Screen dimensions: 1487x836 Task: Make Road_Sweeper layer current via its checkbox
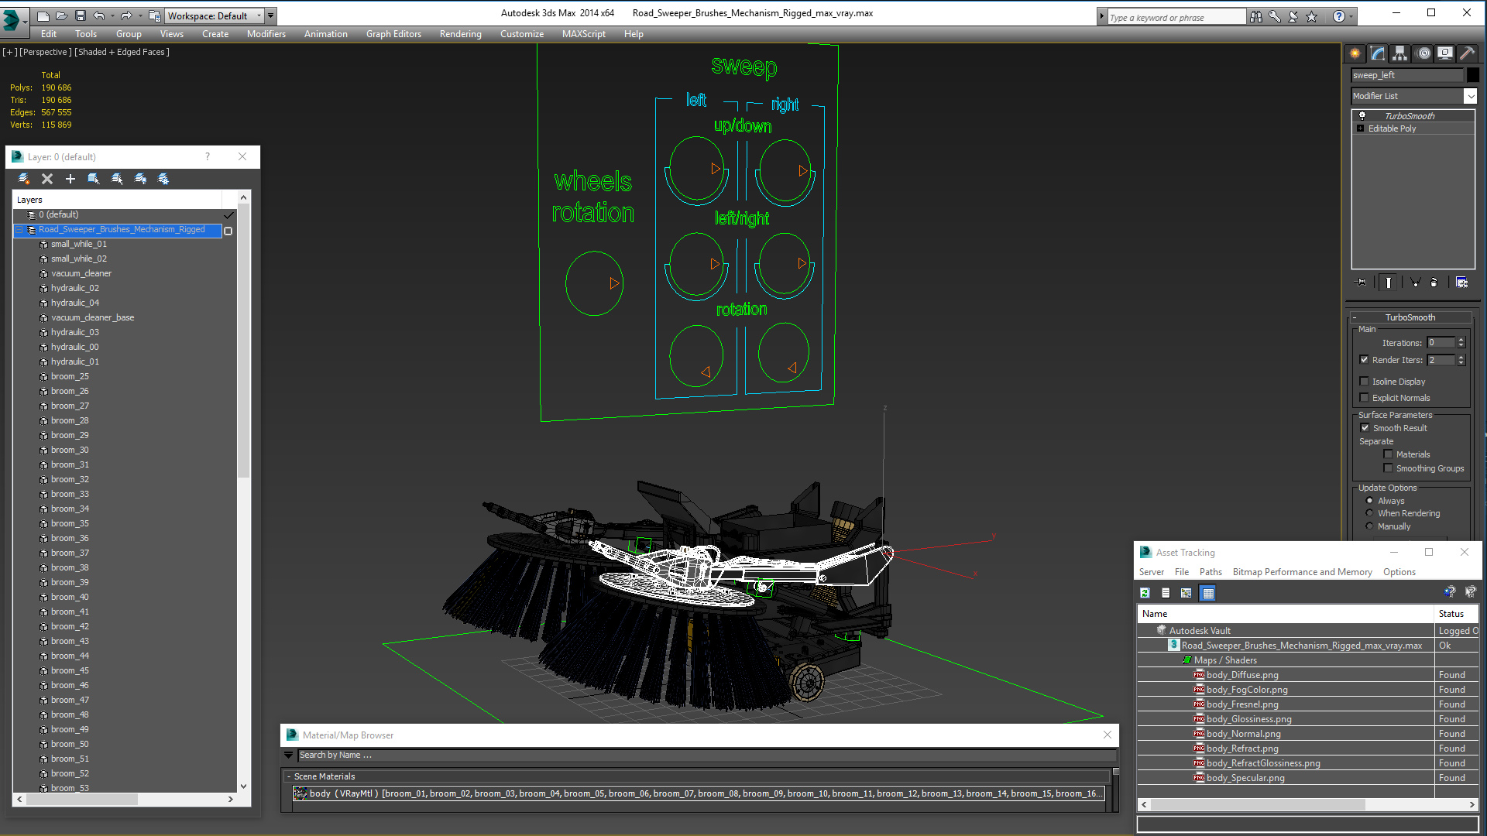[x=228, y=231]
